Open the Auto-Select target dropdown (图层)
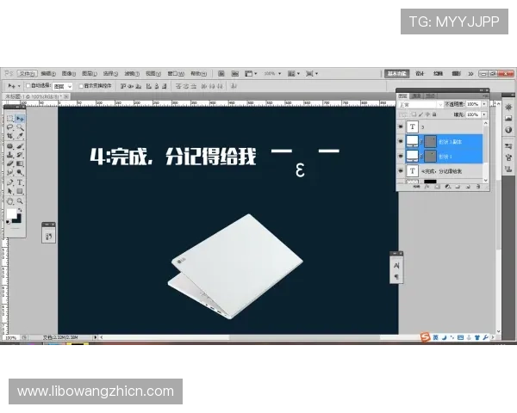The width and height of the screenshot is (517, 413). click(x=62, y=86)
